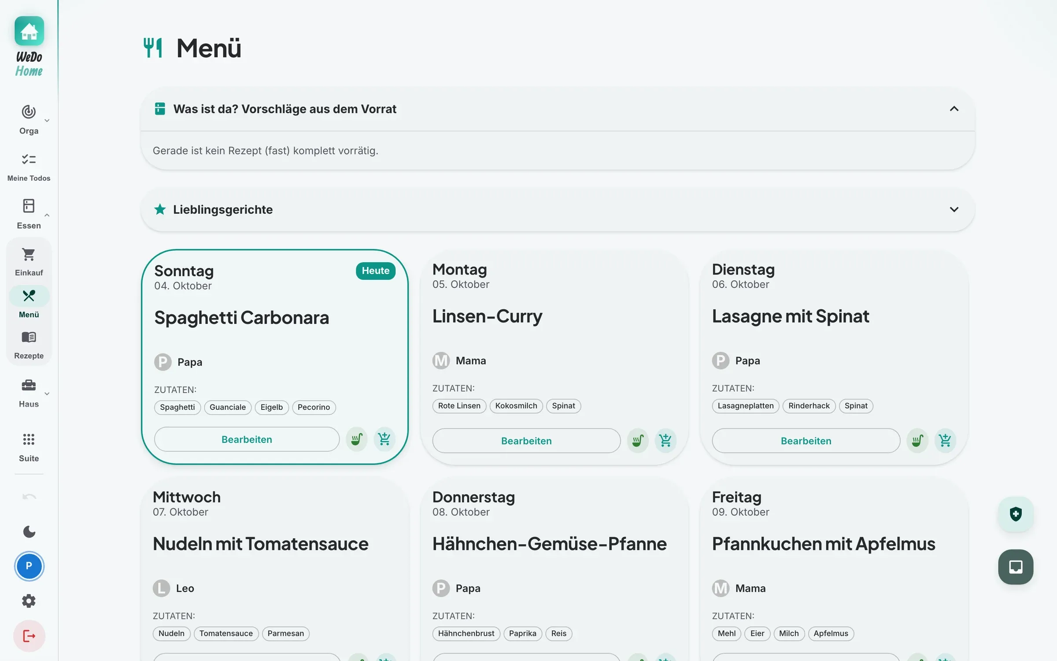Toggle dark mode moon icon
This screenshot has width=1057, height=661.
(29, 532)
